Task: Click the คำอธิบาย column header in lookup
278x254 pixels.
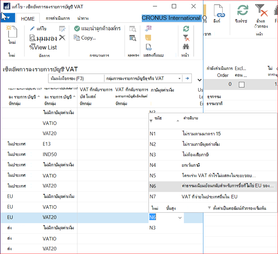Action: pyautogui.click(x=191, y=118)
